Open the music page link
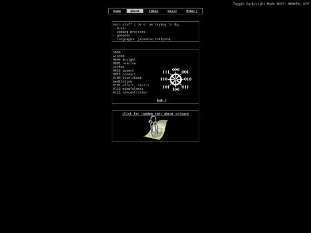 (172, 11)
